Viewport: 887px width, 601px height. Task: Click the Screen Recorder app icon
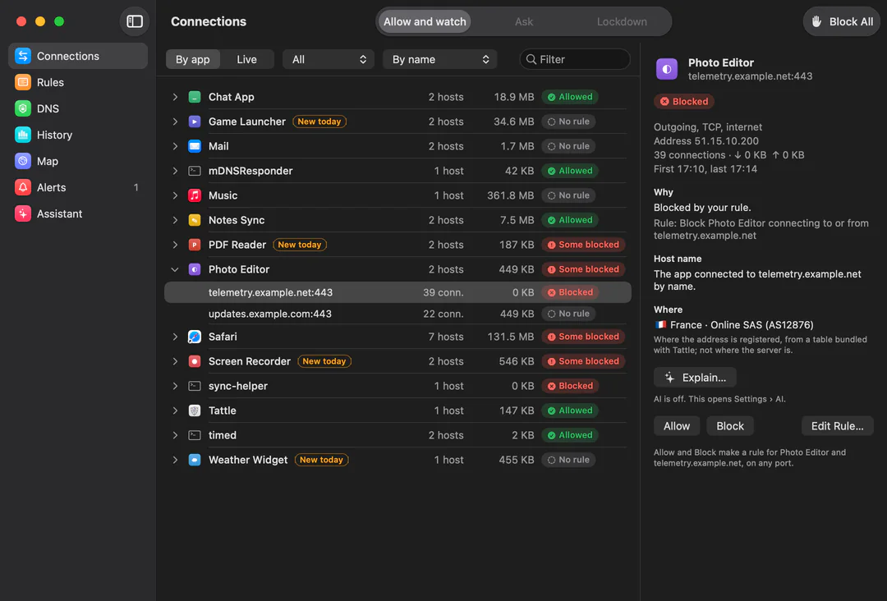(195, 361)
